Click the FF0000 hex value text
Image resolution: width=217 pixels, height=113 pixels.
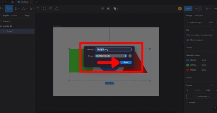pyautogui.click(x=193, y=70)
